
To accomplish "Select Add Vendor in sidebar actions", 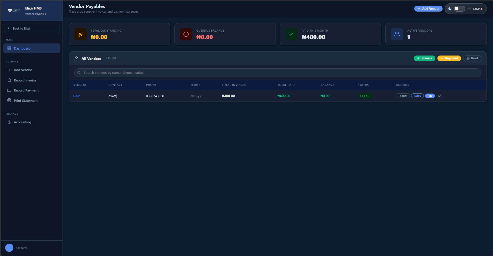I will coord(32,70).
